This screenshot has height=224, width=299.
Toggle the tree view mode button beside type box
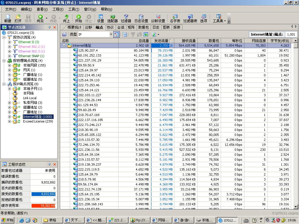(x=117, y=34)
